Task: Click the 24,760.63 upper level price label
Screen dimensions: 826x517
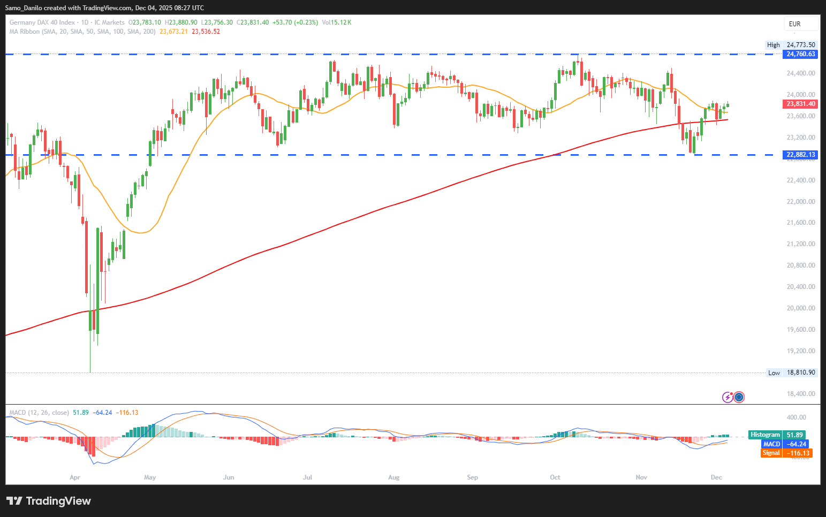Action: pos(800,54)
